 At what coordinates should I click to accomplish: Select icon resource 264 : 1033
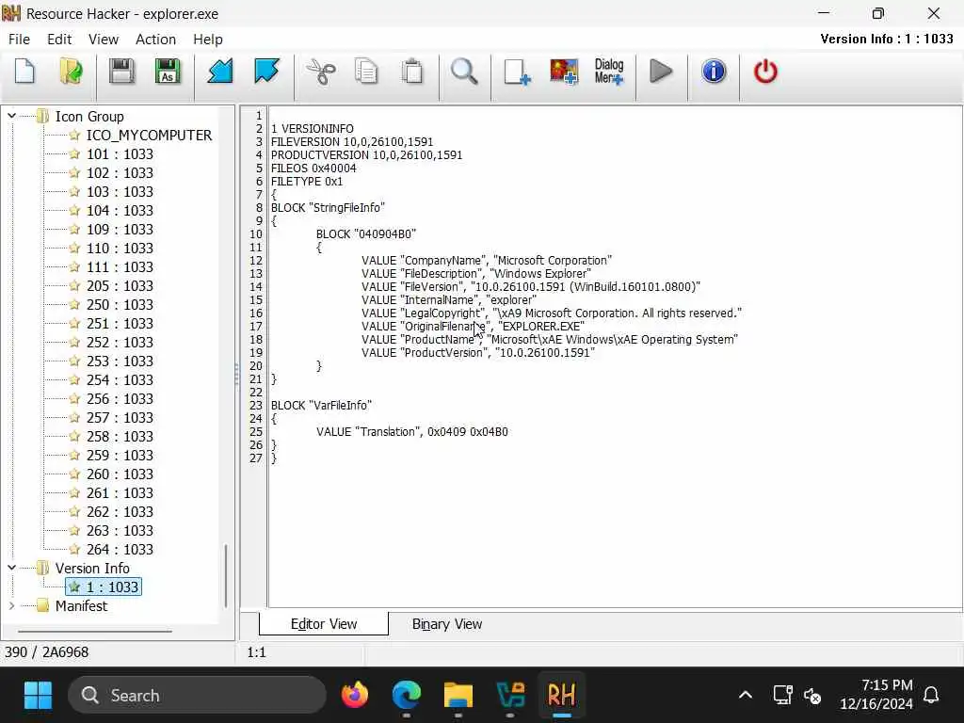tap(120, 550)
